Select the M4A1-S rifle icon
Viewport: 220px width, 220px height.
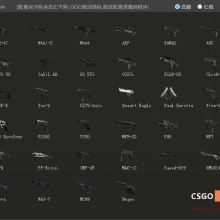pyautogui.click(x=42, y=31)
